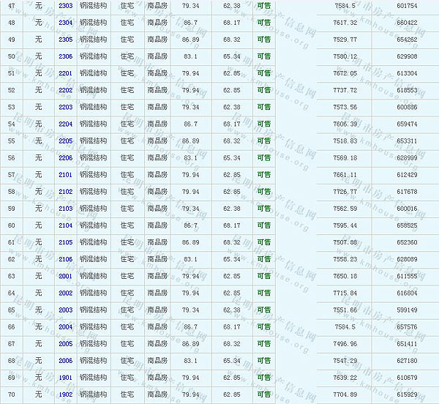This screenshot has height=404, width=439.
Task: Click 可售 status in row 47
Action: [263, 6]
